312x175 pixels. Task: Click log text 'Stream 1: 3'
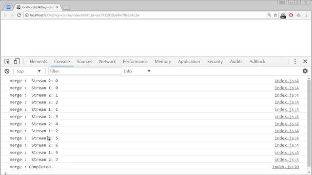point(44,153)
